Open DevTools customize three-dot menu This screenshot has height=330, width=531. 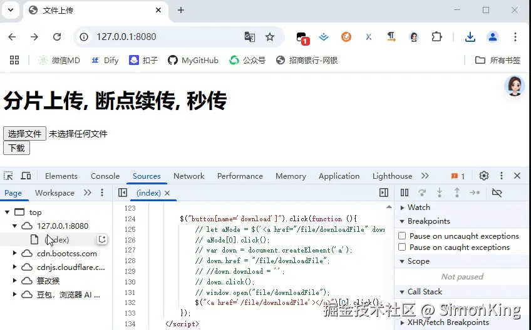coord(502,176)
